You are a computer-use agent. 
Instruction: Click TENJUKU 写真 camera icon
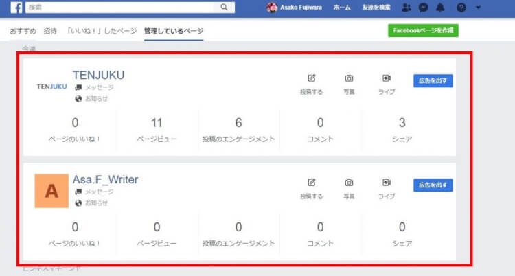349,78
